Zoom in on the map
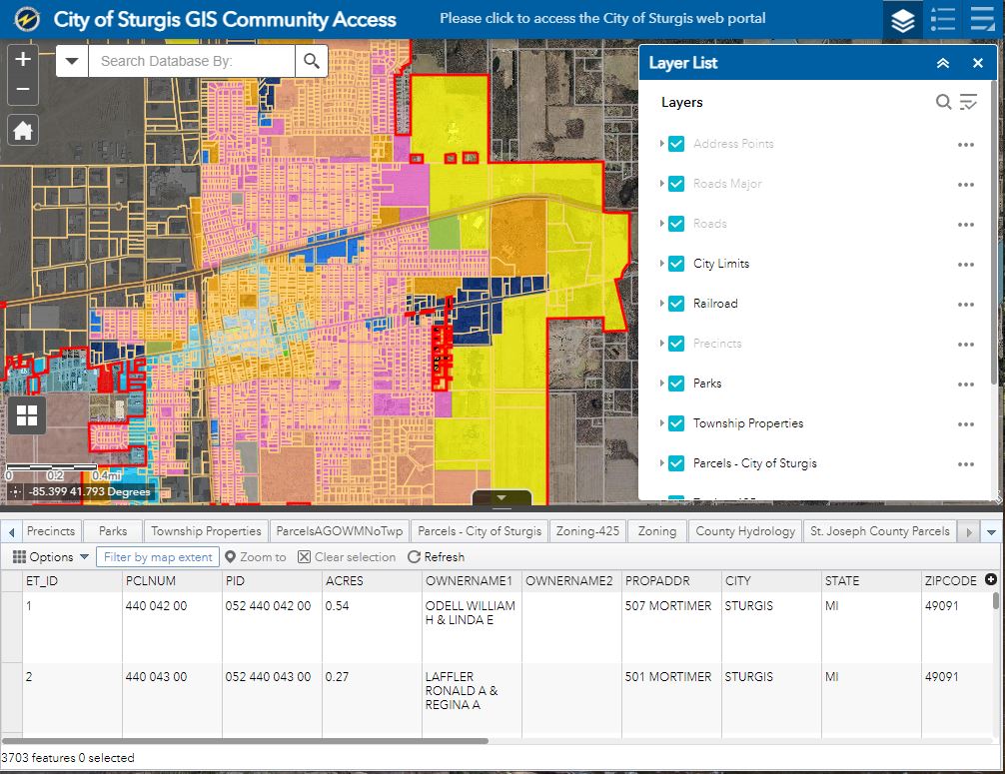The width and height of the screenshot is (1005, 774). pyautogui.click(x=23, y=60)
